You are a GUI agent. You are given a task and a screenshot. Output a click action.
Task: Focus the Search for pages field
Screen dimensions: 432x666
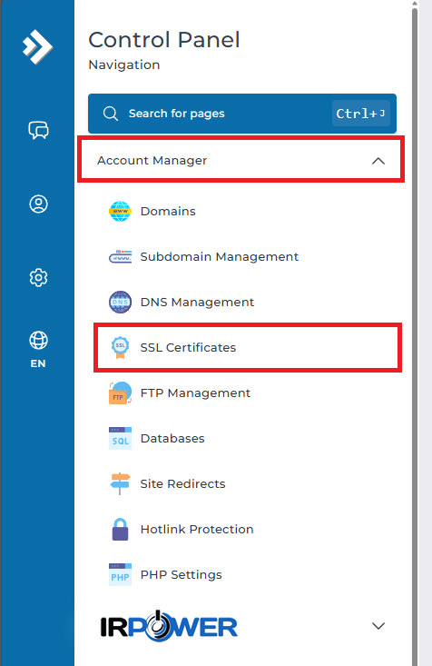(x=242, y=114)
